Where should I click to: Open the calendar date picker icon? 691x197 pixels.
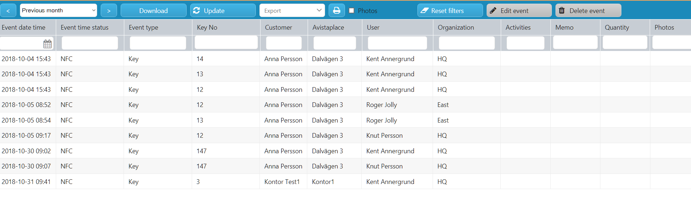coord(47,44)
